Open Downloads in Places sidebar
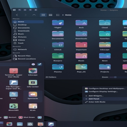127x127 pixels. pyautogui.click(x=28, y=31)
